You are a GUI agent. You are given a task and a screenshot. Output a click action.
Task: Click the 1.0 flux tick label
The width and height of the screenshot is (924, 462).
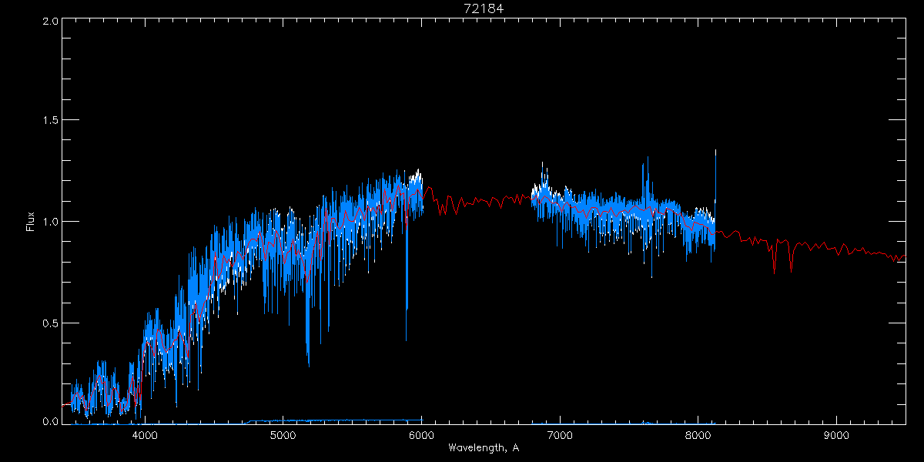click(49, 222)
